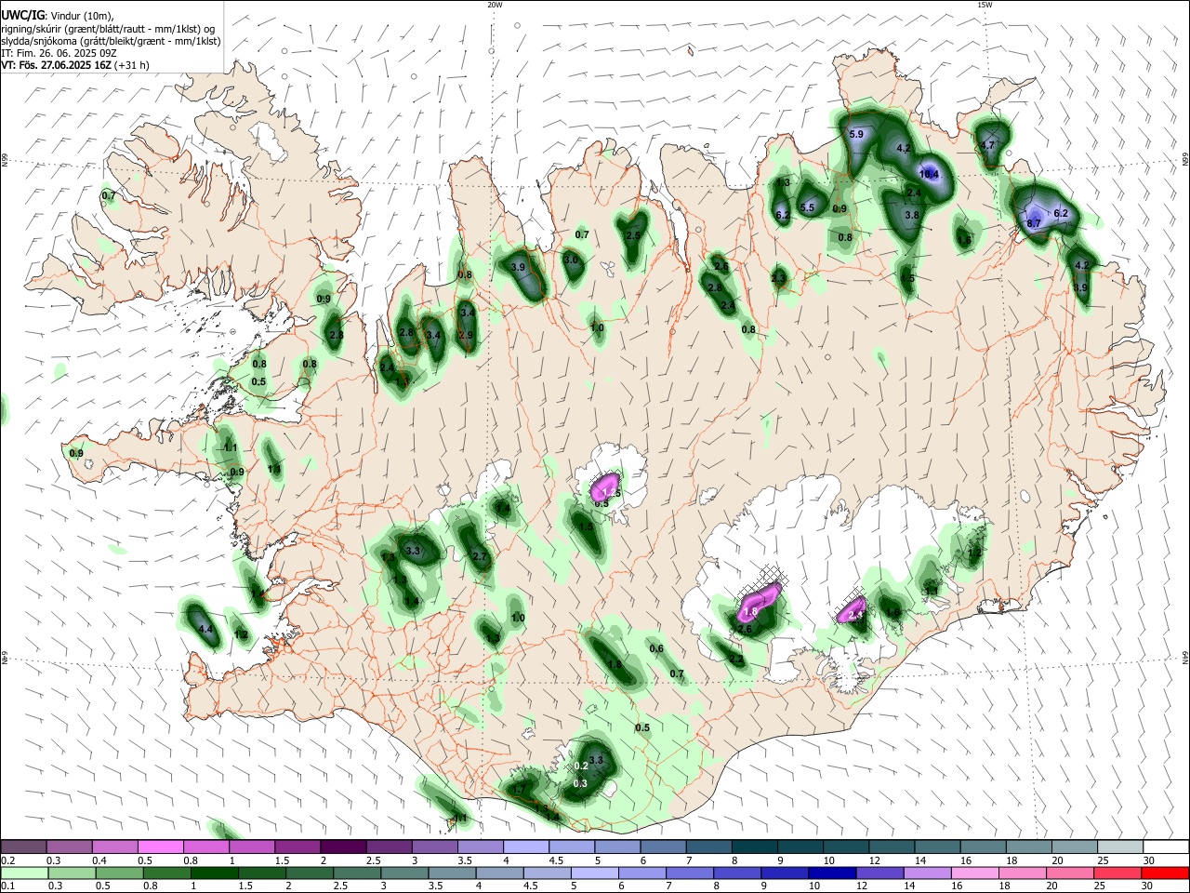Click the magenta snow patch labelled 2.4
This screenshot has width=1190, height=893.
tap(852, 611)
